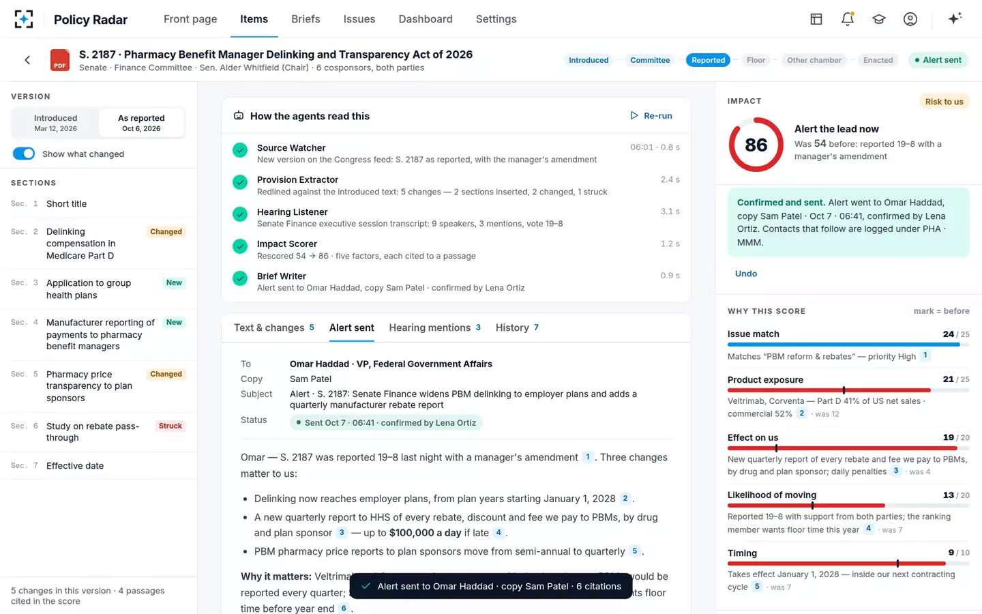Click the Issue match score bar
982x614 pixels.
pyautogui.click(x=848, y=345)
